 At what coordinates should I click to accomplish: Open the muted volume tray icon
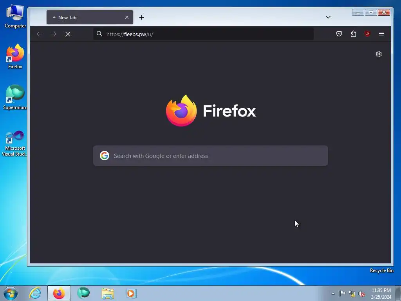click(x=361, y=294)
